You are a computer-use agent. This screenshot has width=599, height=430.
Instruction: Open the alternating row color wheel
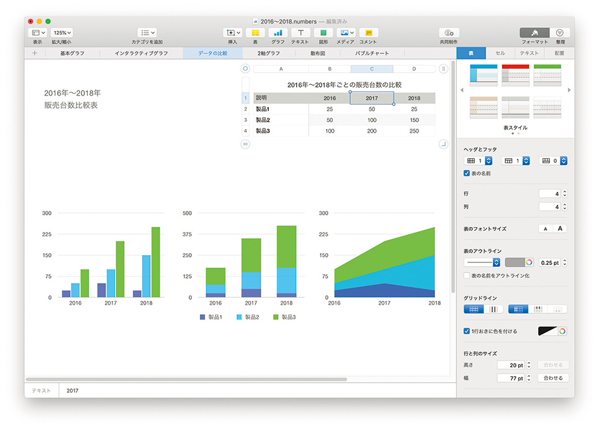click(562, 331)
